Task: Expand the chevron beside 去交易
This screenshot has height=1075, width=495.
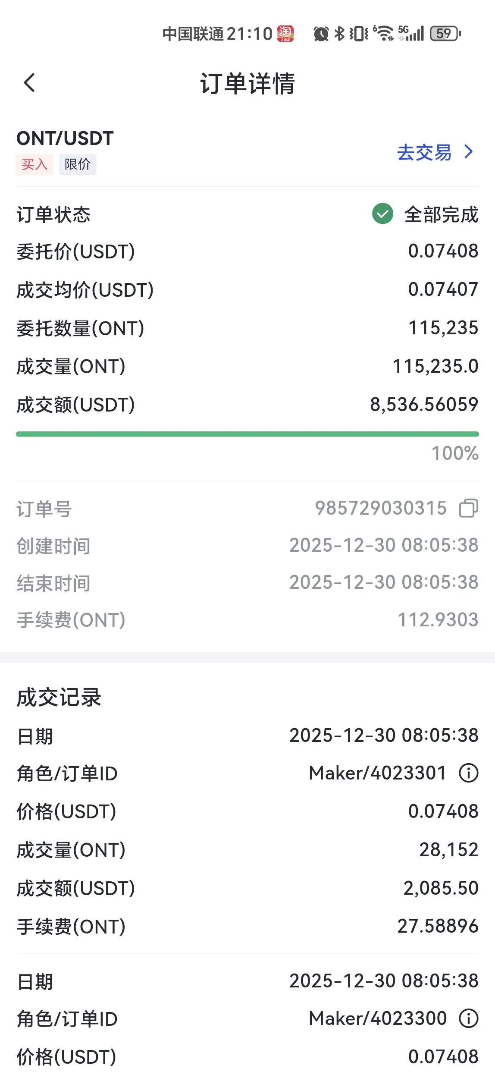Action: 469,152
